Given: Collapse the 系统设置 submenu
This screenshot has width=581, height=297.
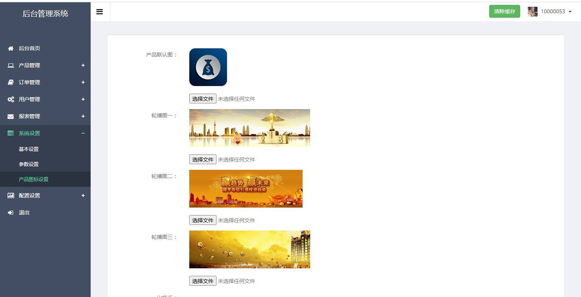Looking at the screenshot, I should [83, 133].
